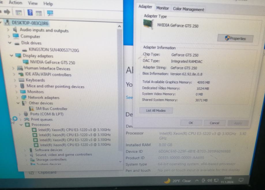Show hidden icons in system tray

coord(197,180)
